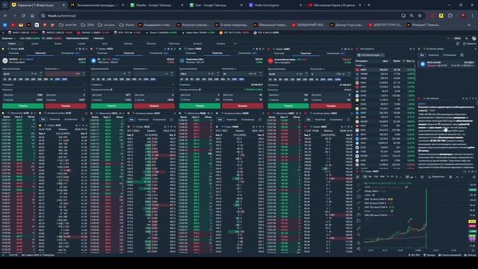The height and width of the screenshot is (269, 478).
Task: Expand the Российские акции filter dropdown
Action: [x=370, y=55]
